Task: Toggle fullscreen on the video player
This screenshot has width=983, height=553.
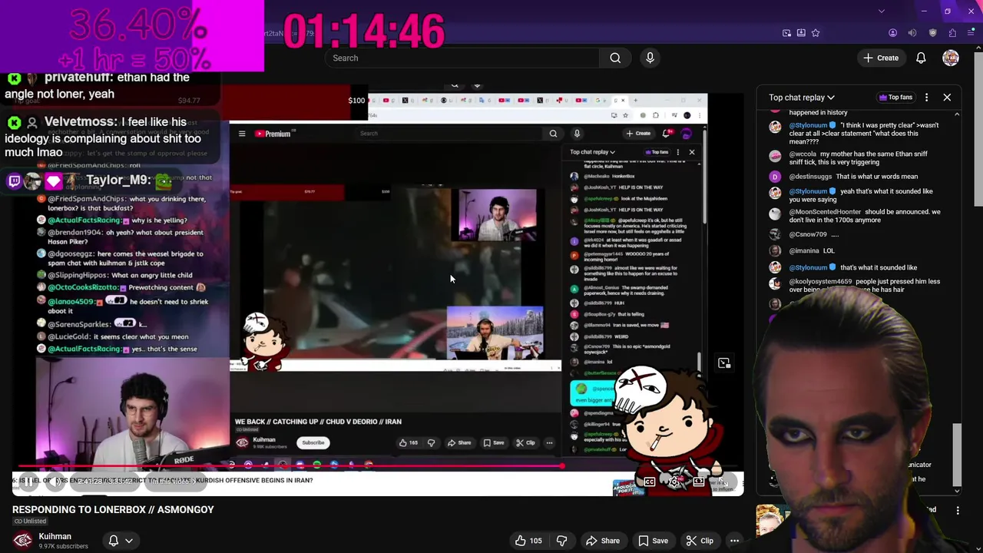Action: [724, 482]
